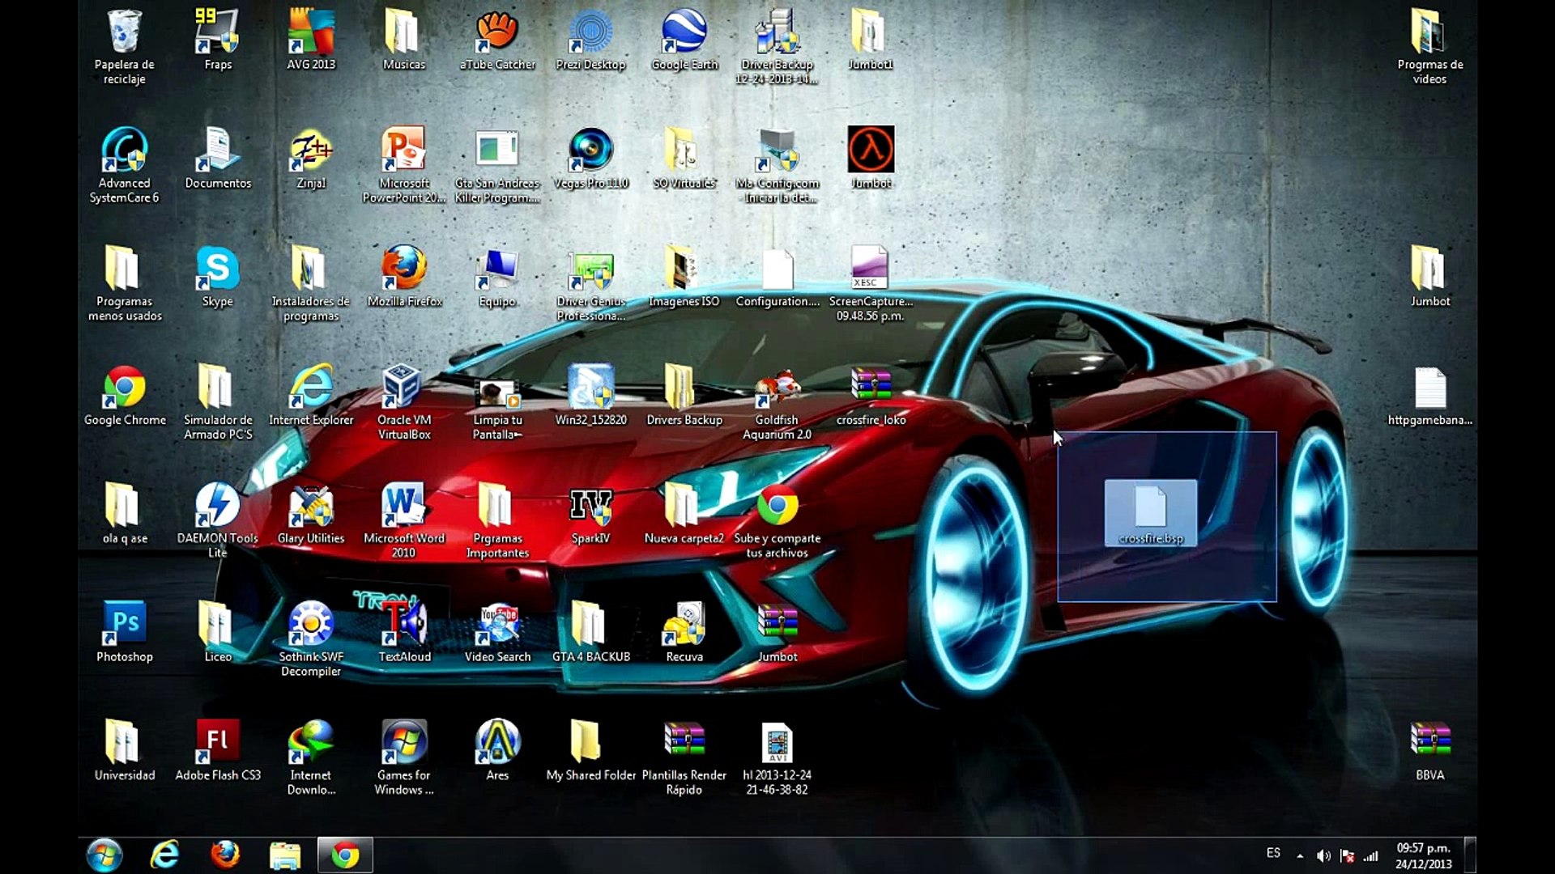This screenshot has height=874, width=1555.
Task: Click the volume speaker tray icon
Action: pos(1323,855)
